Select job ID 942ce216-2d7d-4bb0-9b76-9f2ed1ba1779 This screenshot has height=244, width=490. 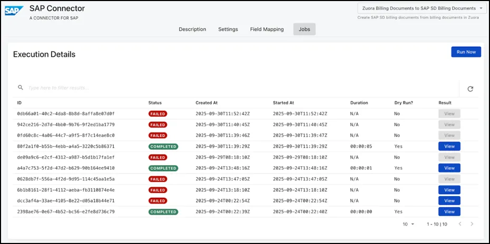tap(66, 125)
